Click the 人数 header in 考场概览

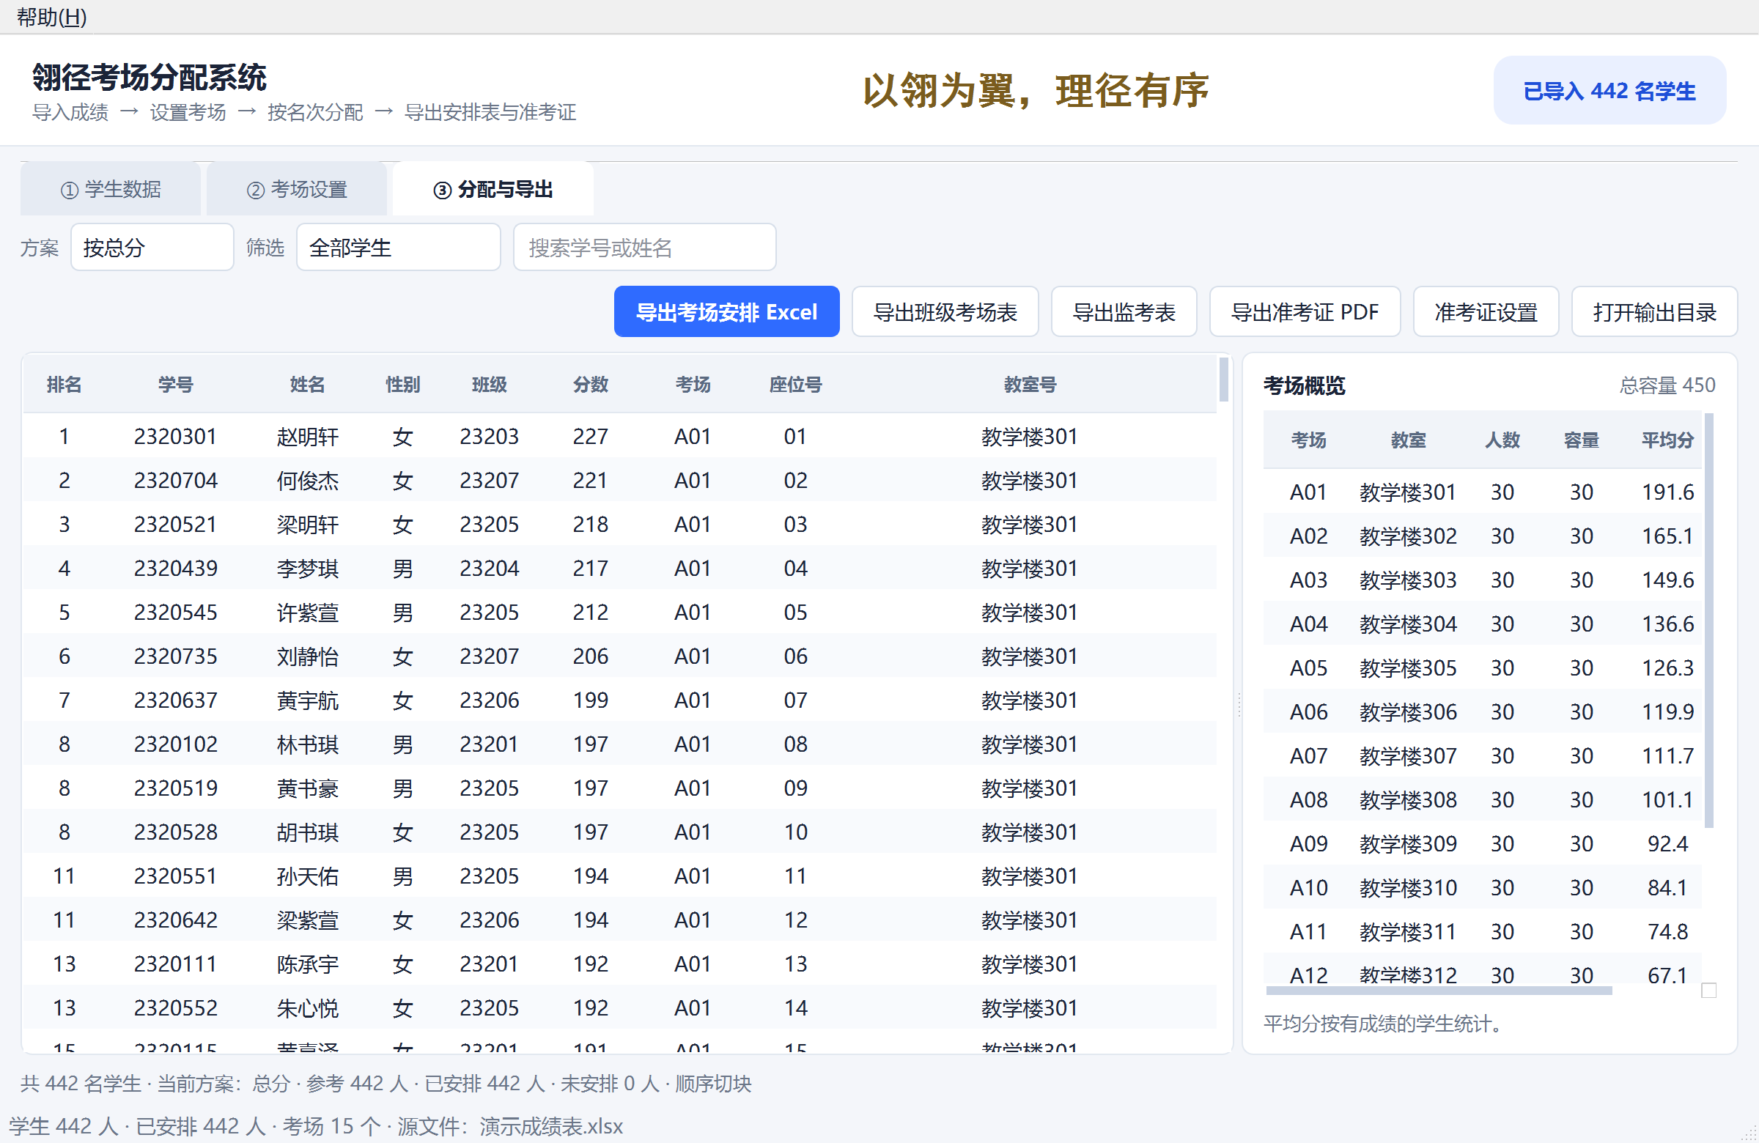pos(1502,440)
